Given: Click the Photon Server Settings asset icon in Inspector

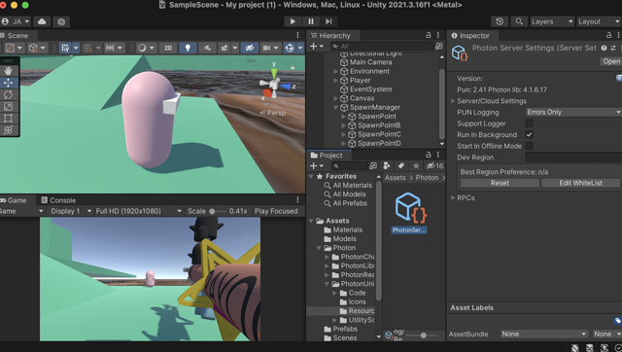Looking at the screenshot, I should point(460,53).
